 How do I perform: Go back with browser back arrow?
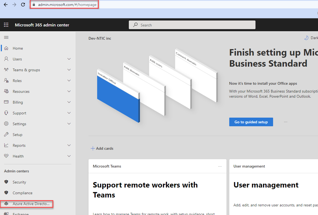point(6,5)
